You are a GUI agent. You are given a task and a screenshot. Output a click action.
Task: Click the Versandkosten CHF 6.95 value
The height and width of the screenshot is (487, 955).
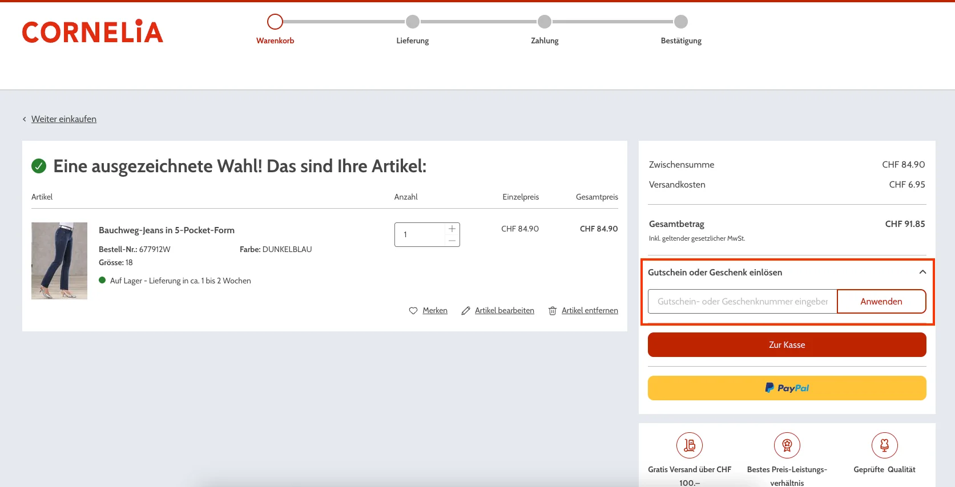tap(907, 184)
